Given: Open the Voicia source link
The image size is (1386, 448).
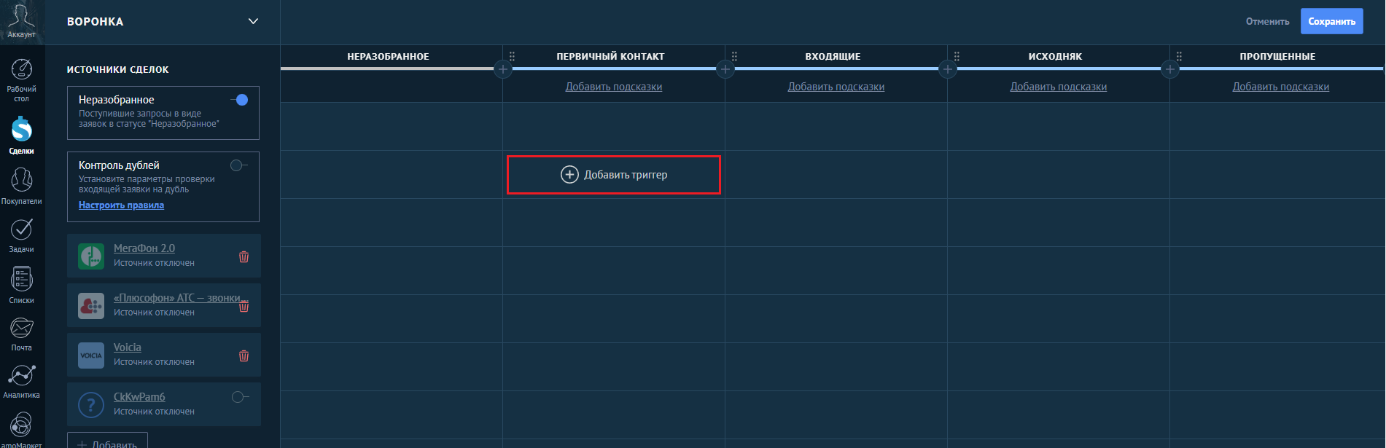Looking at the screenshot, I should coord(128,347).
